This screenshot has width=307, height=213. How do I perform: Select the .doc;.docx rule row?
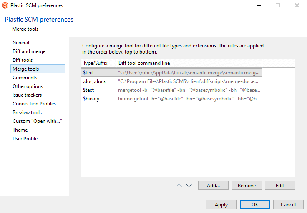pyautogui.click(x=171, y=81)
